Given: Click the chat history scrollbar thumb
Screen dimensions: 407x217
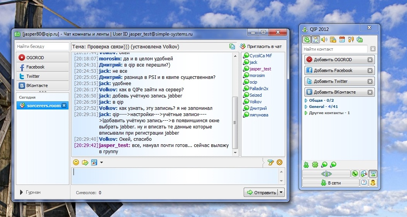Looking at the screenshot, I should pos(235,123).
